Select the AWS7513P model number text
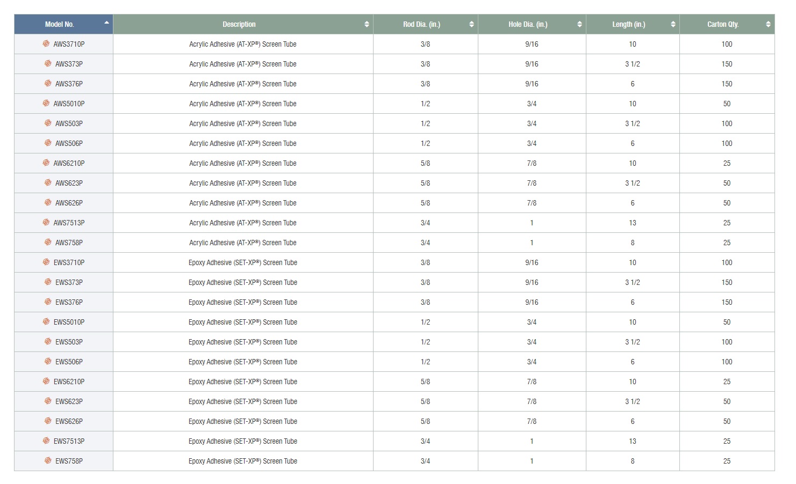Screen dimensions: 796x484 (69, 223)
